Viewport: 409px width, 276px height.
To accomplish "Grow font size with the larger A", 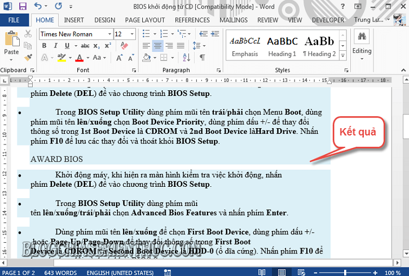I will coord(119,58).
